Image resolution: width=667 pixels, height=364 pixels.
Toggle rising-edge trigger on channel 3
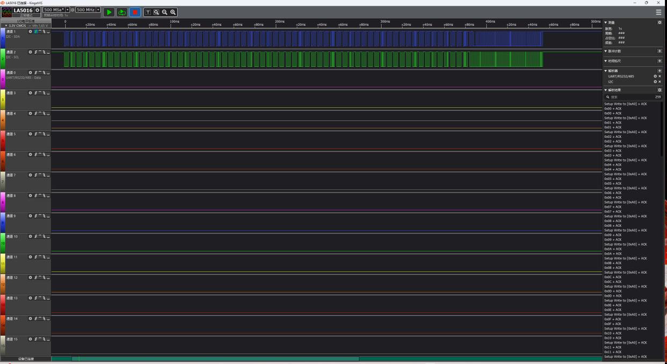tap(36, 93)
